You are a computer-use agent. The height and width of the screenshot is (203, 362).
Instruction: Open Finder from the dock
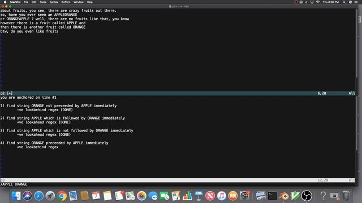pos(16,196)
